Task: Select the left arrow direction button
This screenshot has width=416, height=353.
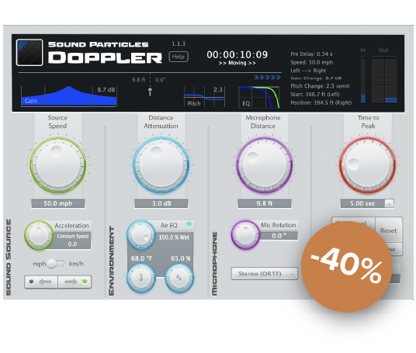Action: click(41, 282)
